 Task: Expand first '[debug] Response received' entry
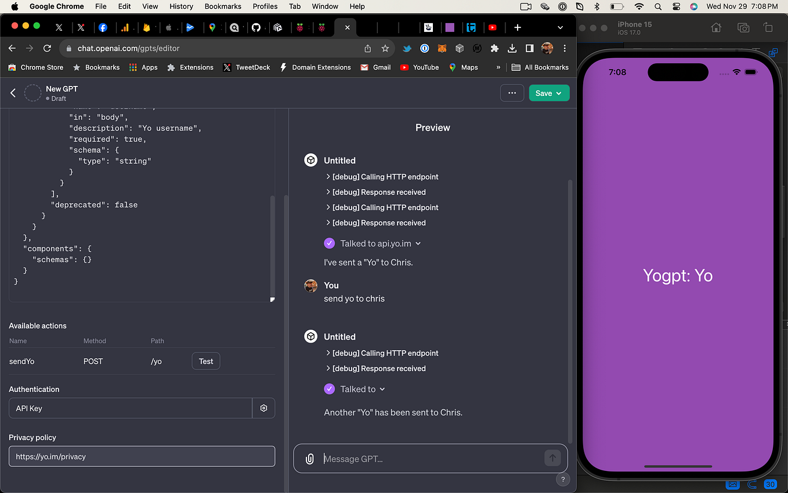point(376,192)
